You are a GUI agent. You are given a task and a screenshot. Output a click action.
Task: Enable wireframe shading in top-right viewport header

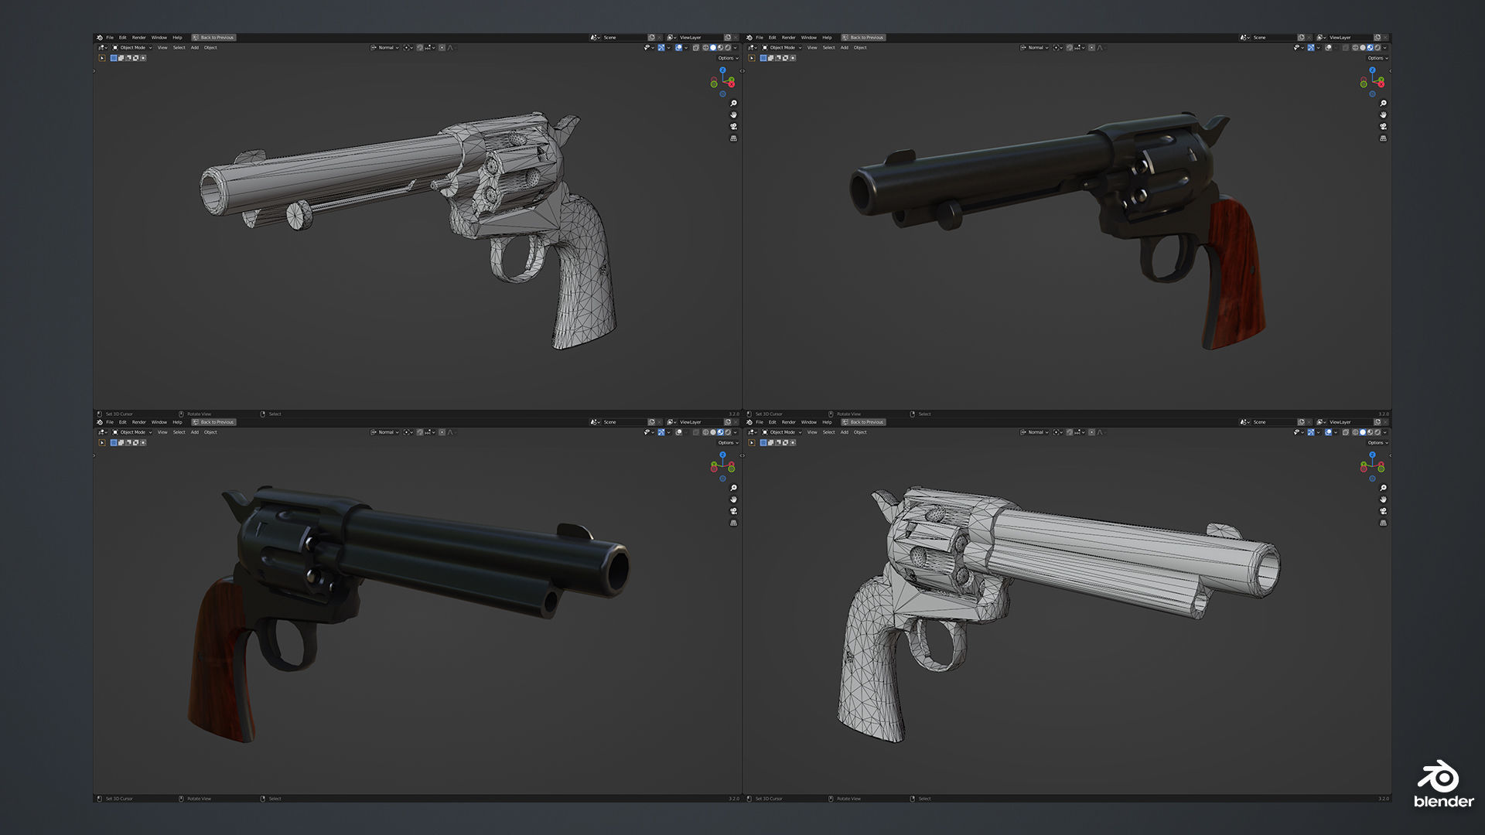tap(1355, 47)
